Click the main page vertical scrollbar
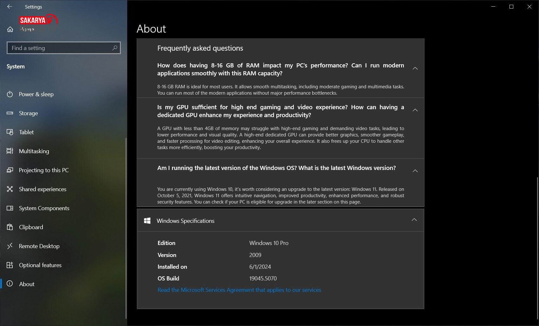This screenshot has height=326, width=539. click(537, 247)
